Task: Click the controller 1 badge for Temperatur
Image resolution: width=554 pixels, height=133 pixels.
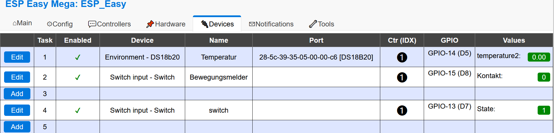Action: 402,57
